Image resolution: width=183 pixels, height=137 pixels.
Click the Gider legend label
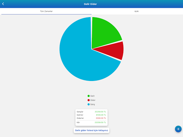(93, 100)
